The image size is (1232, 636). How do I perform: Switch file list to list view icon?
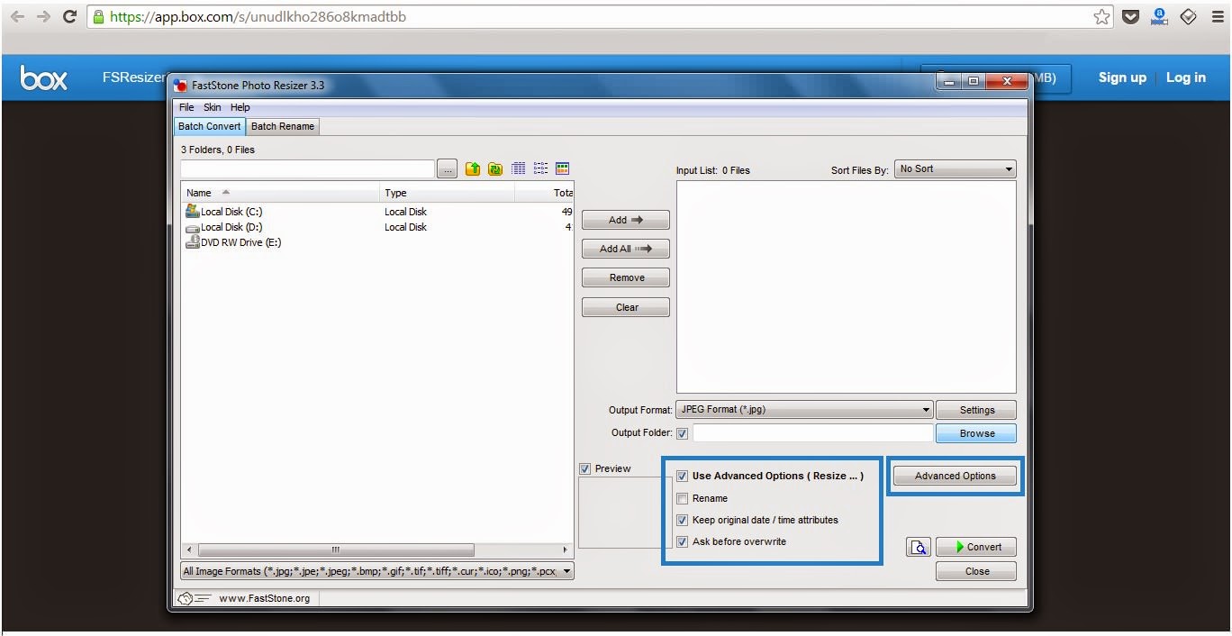(x=540, y=169)
